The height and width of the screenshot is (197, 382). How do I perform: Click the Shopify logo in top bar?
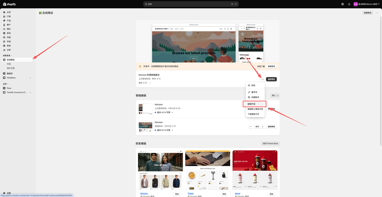tap(9, 4)
